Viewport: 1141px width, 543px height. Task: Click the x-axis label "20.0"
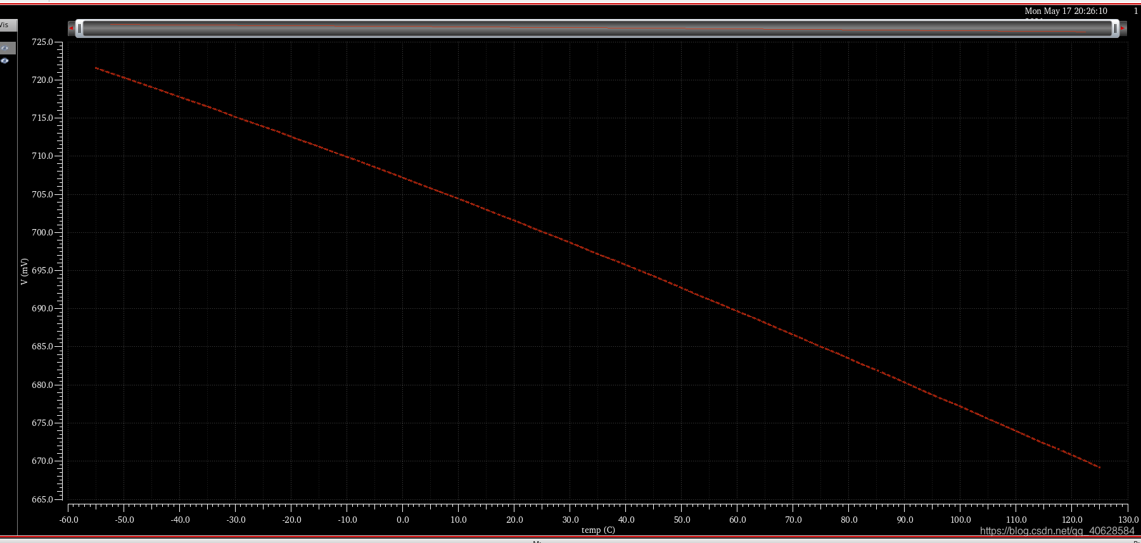click(514, 520)
